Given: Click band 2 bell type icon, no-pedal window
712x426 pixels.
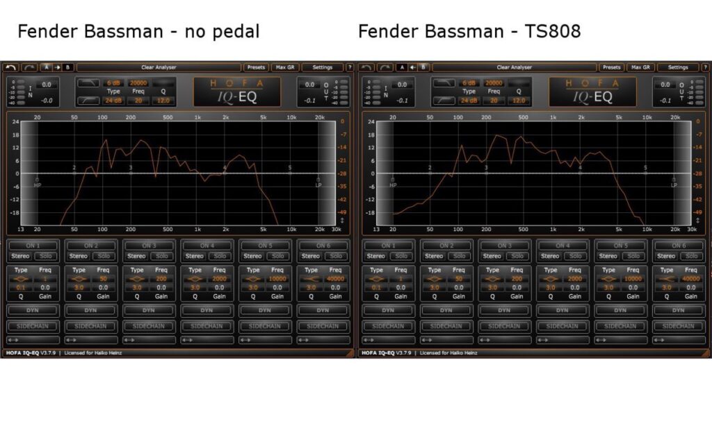Looking at the screenshot, I should click(79, 279).
